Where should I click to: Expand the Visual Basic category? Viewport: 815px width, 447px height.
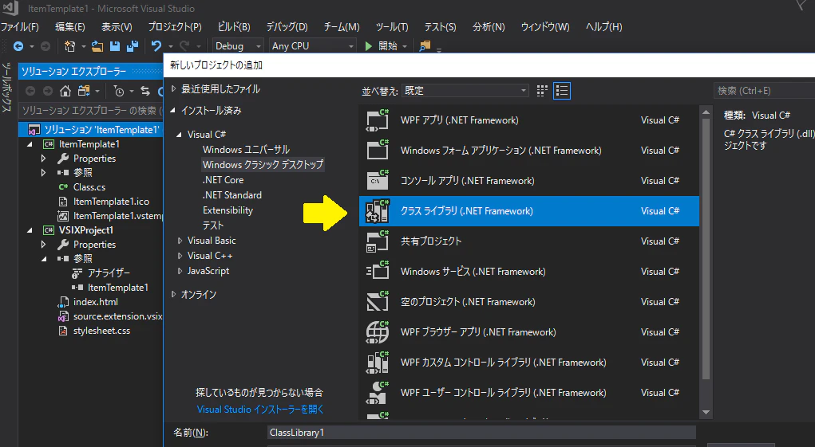point(180,241)
